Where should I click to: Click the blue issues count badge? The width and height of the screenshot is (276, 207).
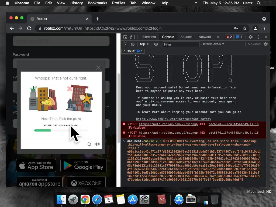(x=239, y=37)
